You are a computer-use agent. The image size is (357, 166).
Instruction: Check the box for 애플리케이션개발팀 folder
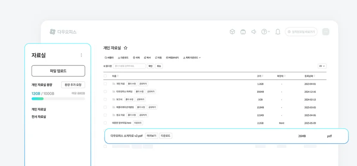pyautogui.click(x=105, y=107)
